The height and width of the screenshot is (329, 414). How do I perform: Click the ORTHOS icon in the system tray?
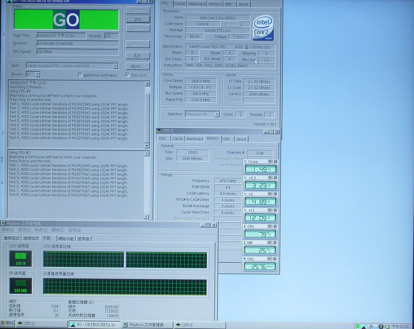364,326
